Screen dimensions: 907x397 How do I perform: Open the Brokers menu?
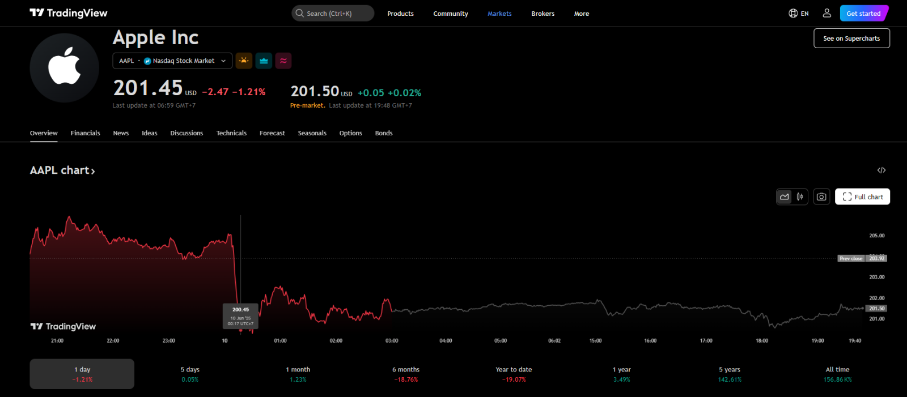click(543, 14)
